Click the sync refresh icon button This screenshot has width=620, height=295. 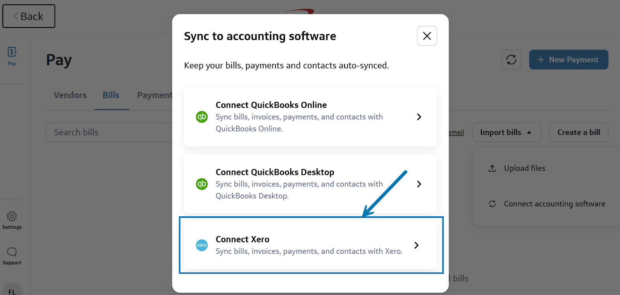point(511,60)
